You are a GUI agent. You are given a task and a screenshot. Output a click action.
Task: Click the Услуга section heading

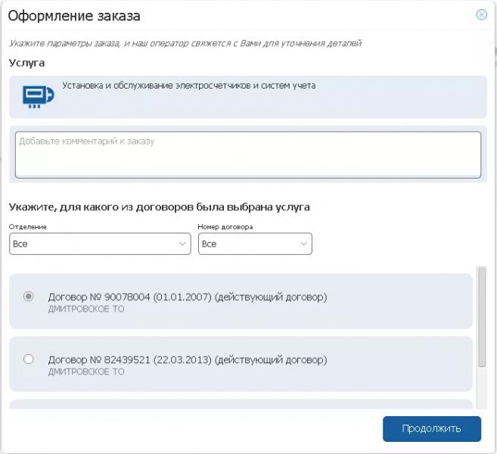coord(26,63)
